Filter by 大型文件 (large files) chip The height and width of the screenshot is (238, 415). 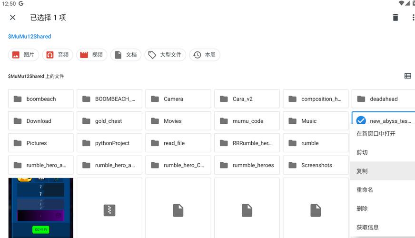click(x=165, y=55)
